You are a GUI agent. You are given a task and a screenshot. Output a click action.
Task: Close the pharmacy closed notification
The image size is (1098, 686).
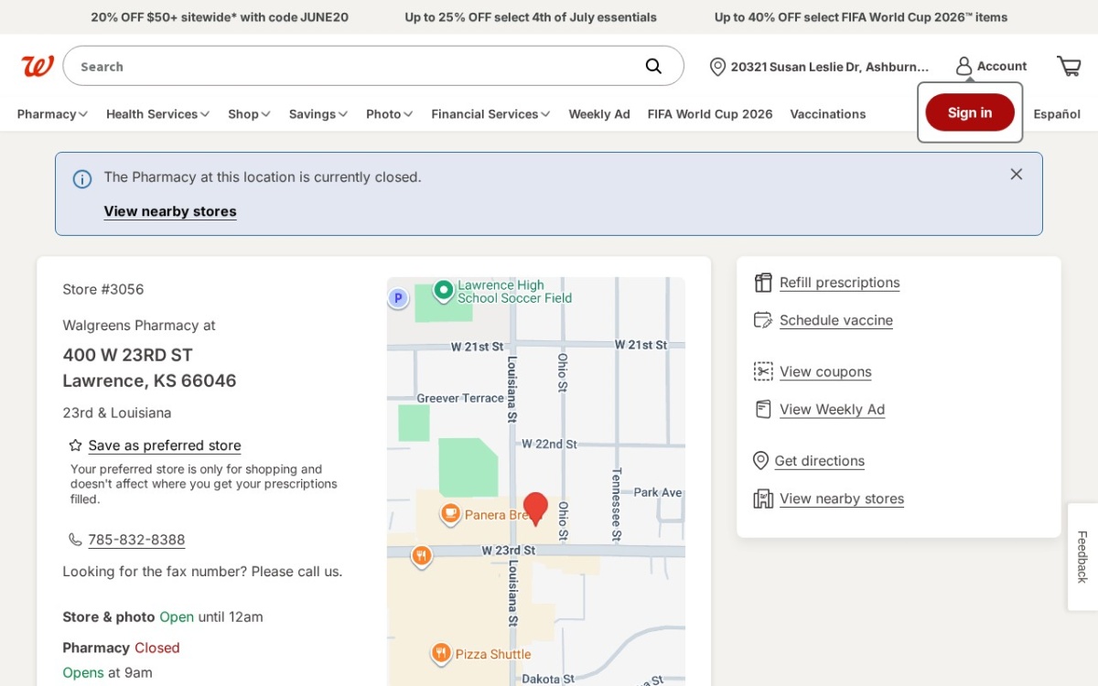[x=1016, y=174]
